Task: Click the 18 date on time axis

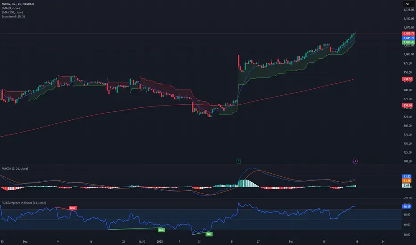Action: coord(357,241)
